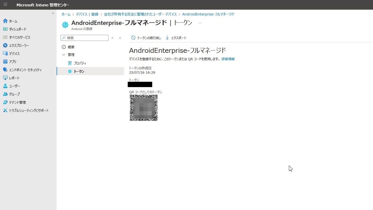Click the トークン gear icon in menu
Viewport: 373px width, 210px height.
tap(70, 71)
